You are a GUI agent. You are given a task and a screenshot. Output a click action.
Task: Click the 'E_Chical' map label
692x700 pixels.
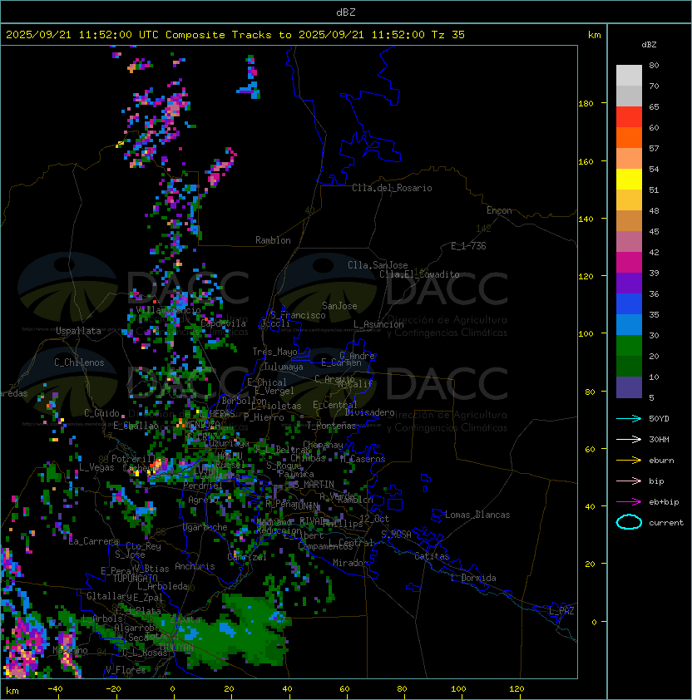(x=267, y=382)
